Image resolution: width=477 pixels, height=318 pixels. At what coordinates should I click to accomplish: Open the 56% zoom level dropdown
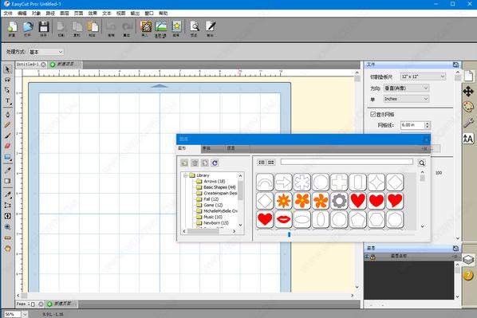[25, 314]
